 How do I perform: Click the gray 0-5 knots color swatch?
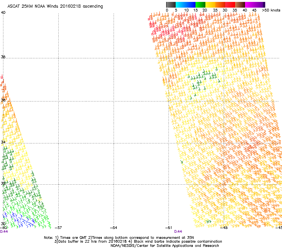point(171,5)
